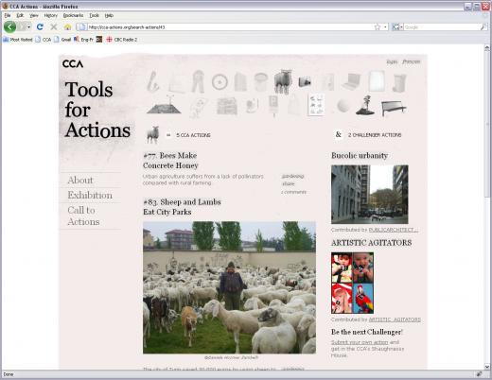Open the Call to Actions link

(x=83, y=216)
